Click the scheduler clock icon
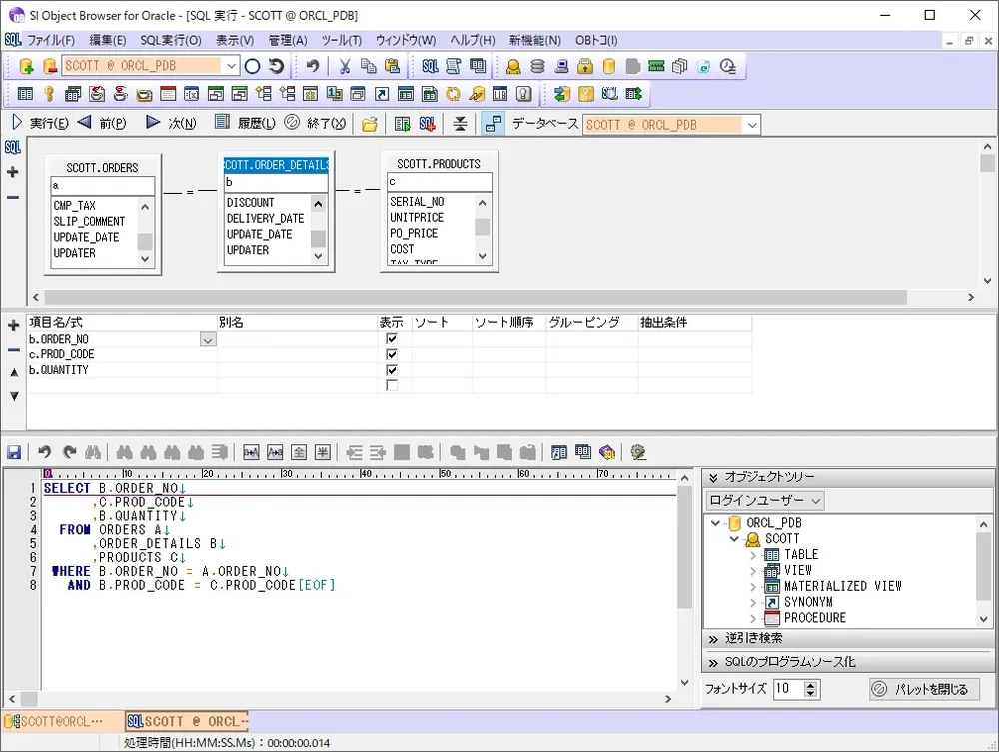 [727, 66]
